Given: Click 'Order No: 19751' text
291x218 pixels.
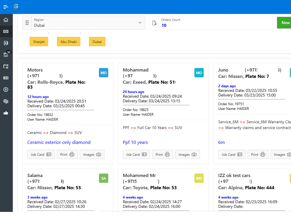Looking at the screenshot, I should (231, 104).
